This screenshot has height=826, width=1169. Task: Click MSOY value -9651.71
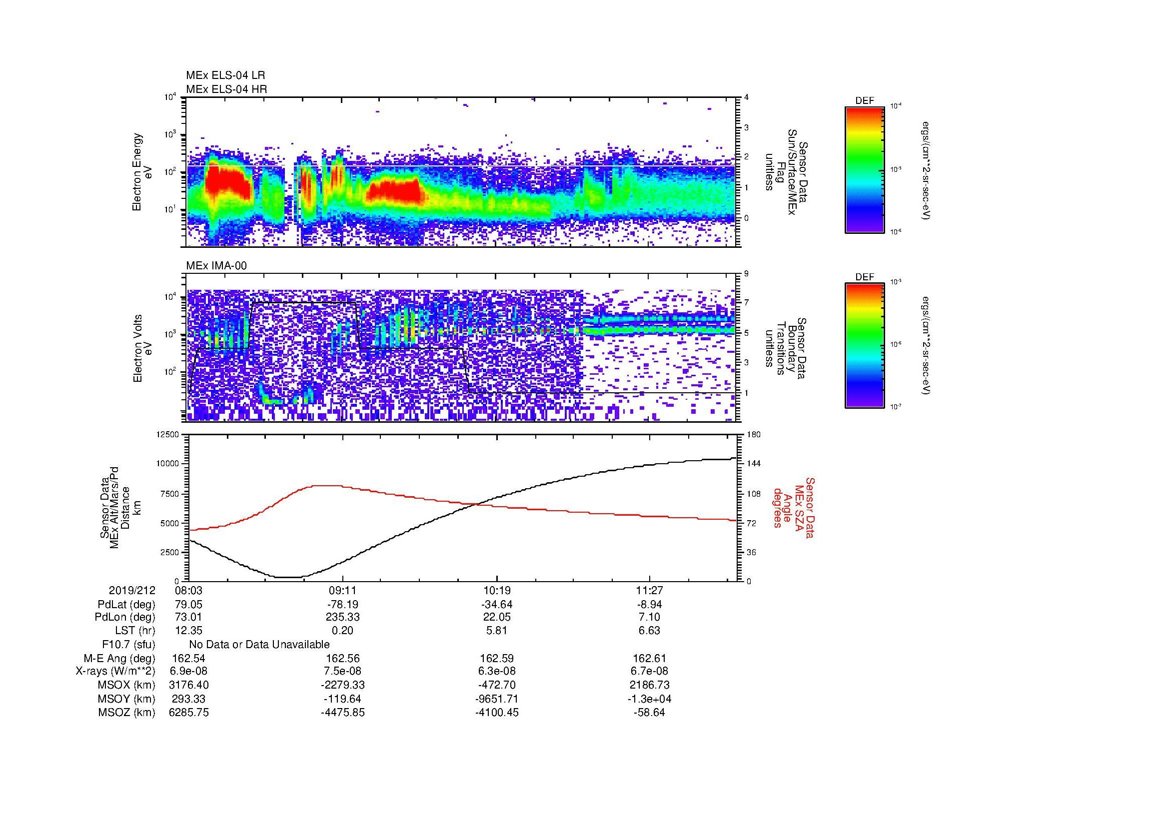(x=496, y=699)
